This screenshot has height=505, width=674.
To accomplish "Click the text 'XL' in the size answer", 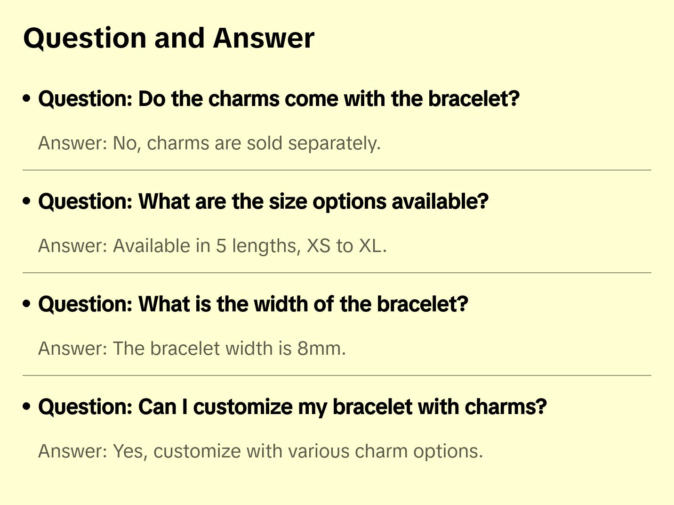I will (370, 246).
